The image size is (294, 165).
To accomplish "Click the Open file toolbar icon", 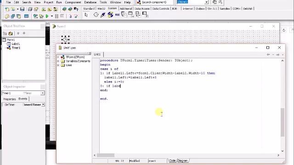I will point(13,9).
